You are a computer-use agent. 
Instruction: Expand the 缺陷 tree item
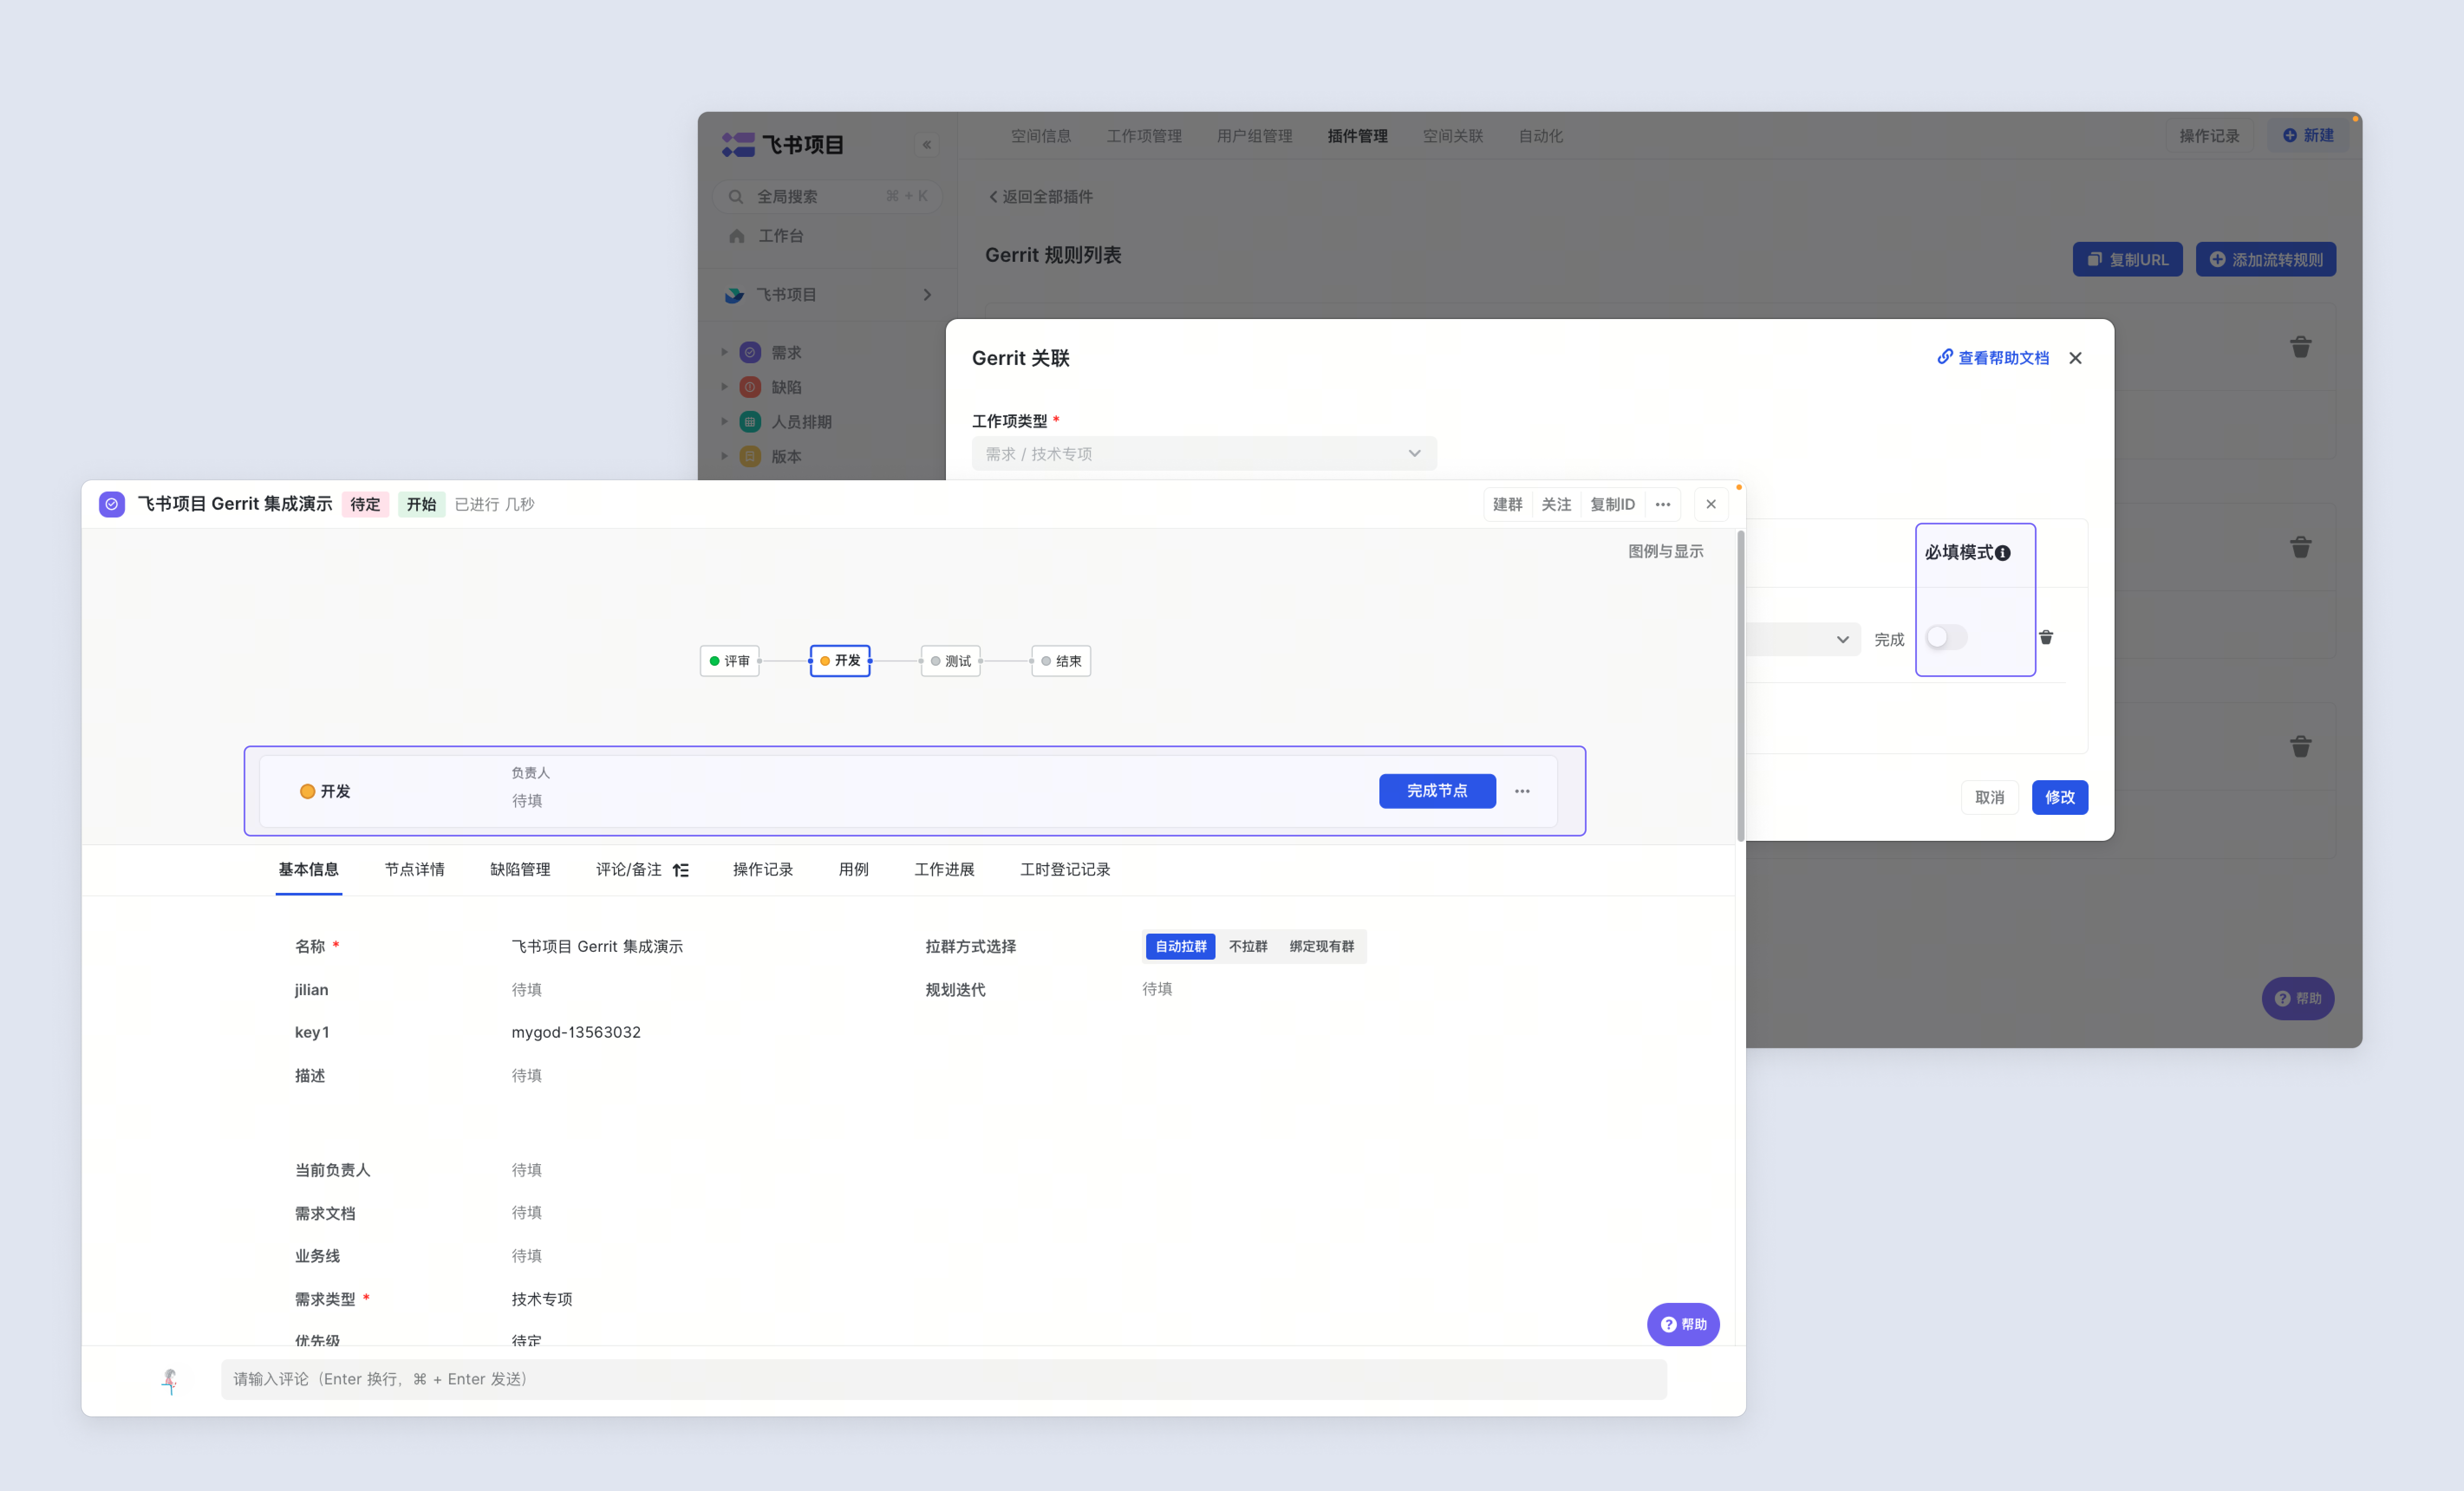point(724,387)
